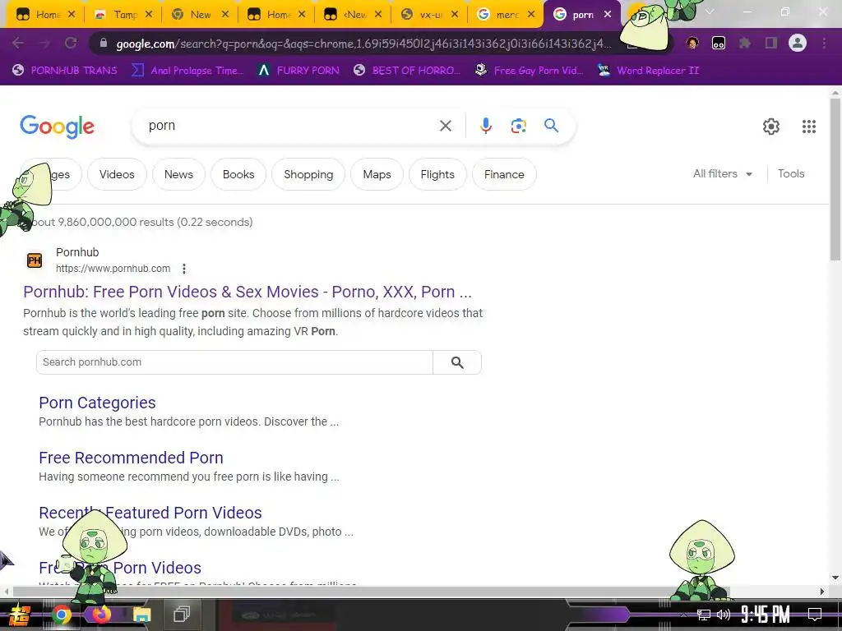Open the network icon in the system tray

pyautogui.click(x=703, y=615)
